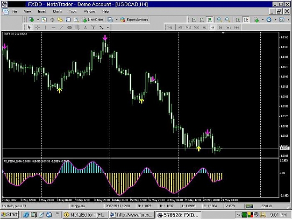
Task: Expand the Periods dropdown arrow
Action: tap(276, 20)
